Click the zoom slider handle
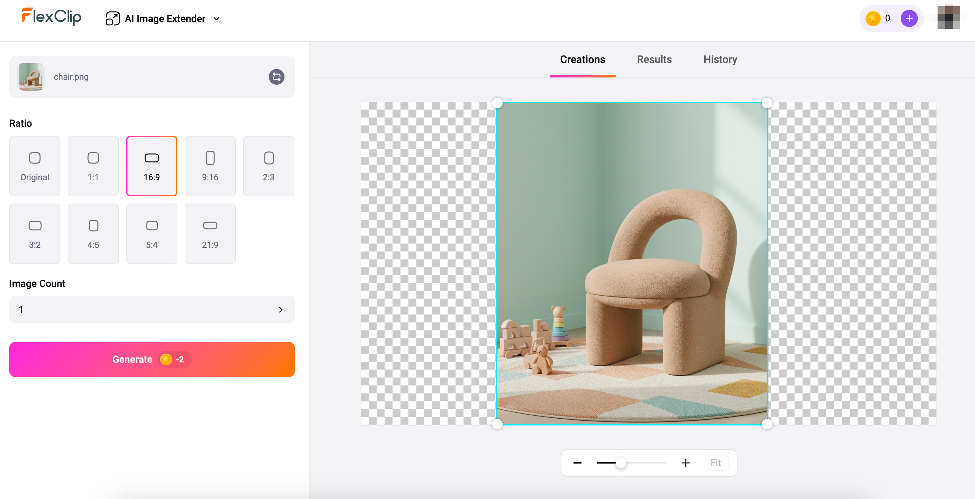Image resolution: width=975 pixels, height=499 pixels. tap(621, 463)
